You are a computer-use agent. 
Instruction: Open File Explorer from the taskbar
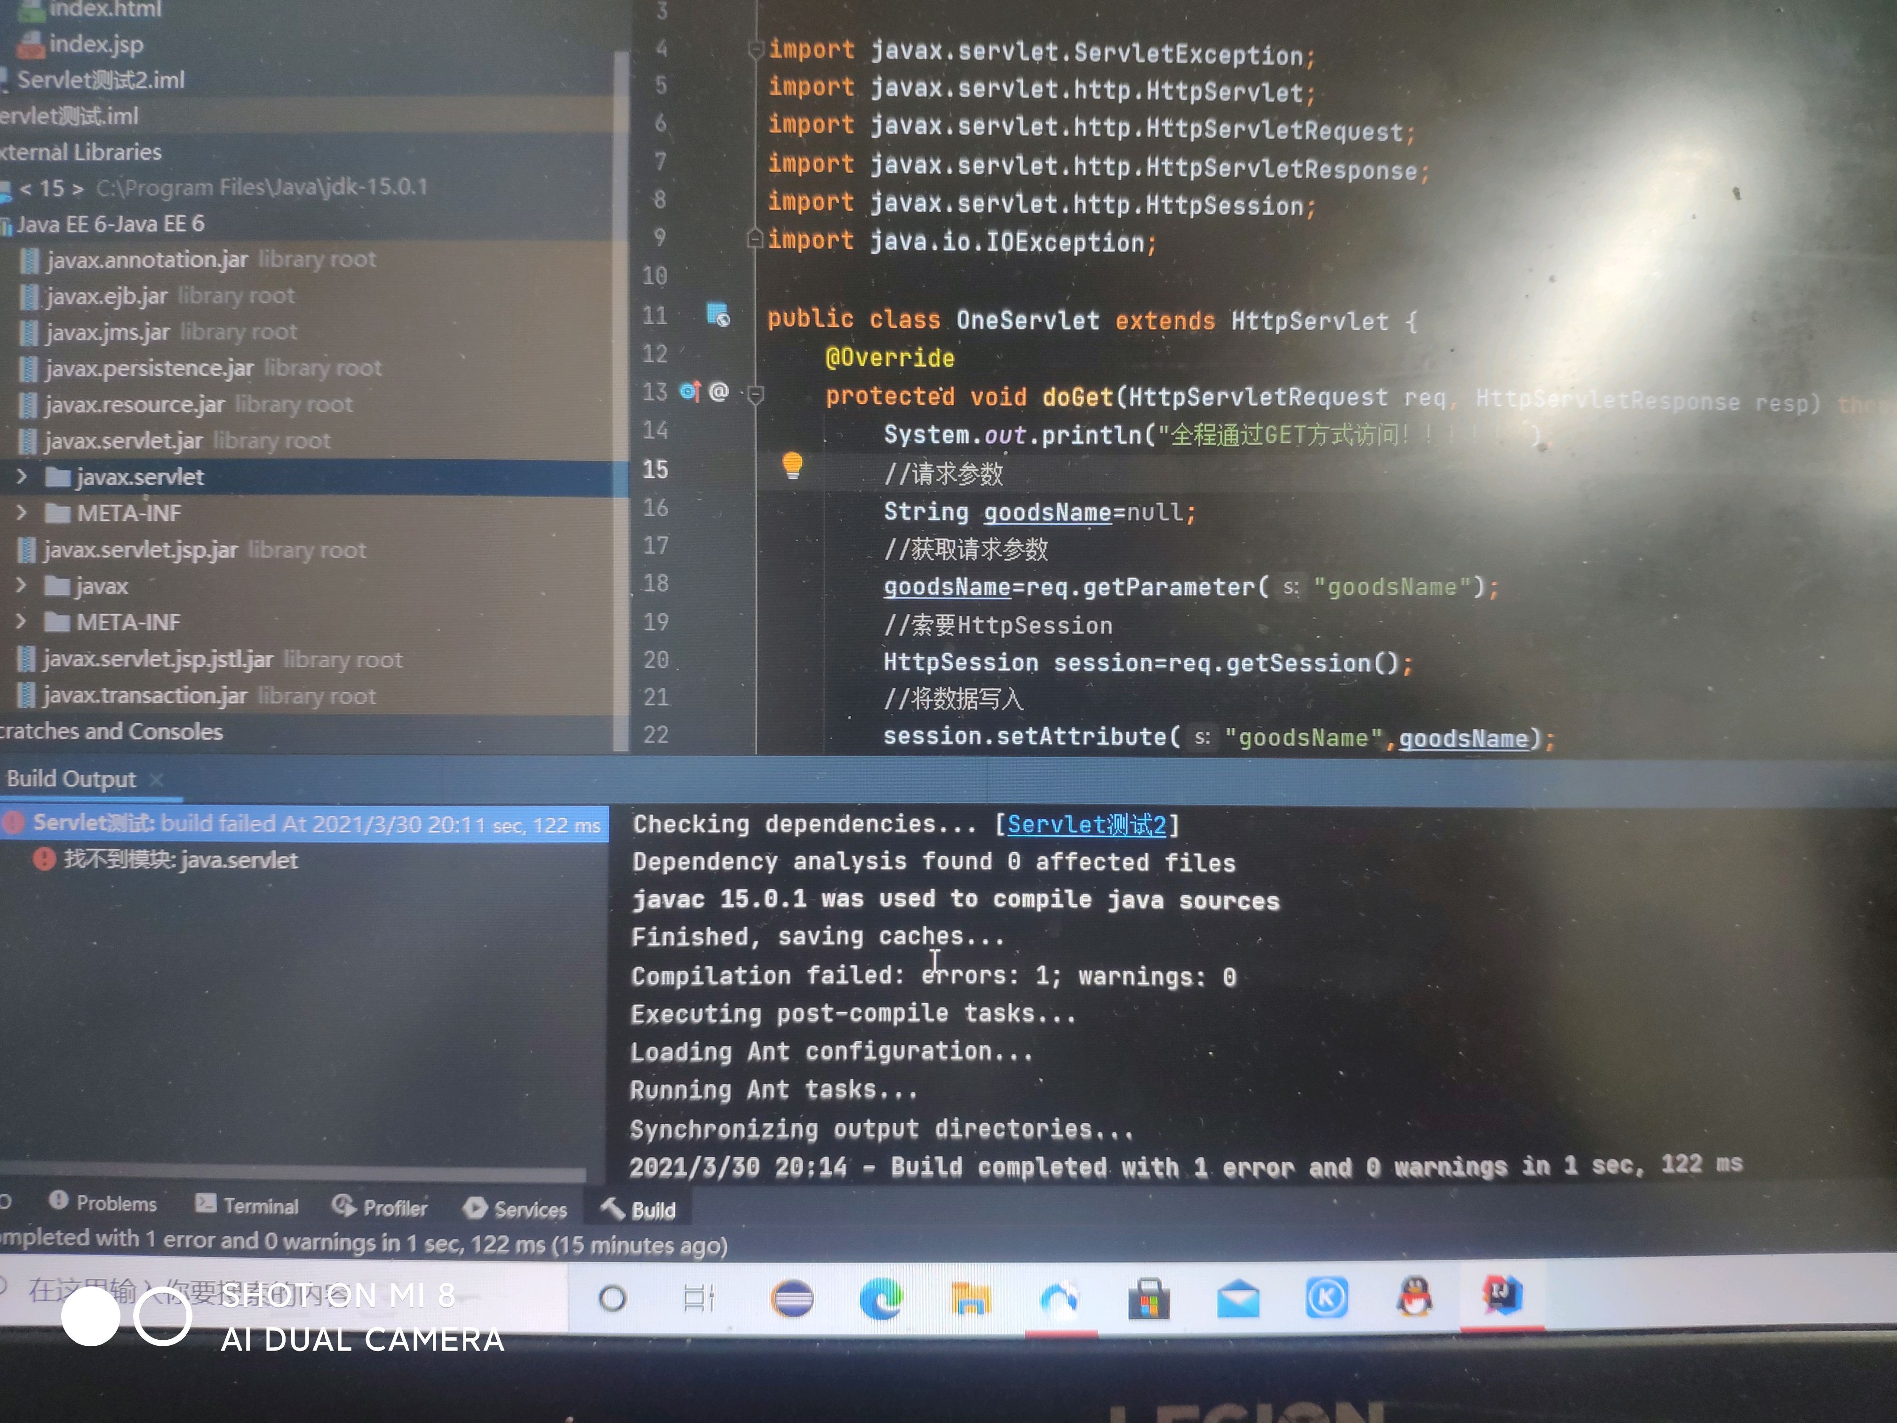click(x=970, y=1299)
